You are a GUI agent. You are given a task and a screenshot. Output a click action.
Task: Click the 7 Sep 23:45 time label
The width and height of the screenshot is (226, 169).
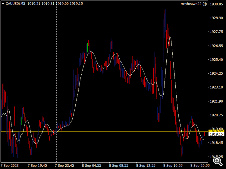click(x=64, y=165)
